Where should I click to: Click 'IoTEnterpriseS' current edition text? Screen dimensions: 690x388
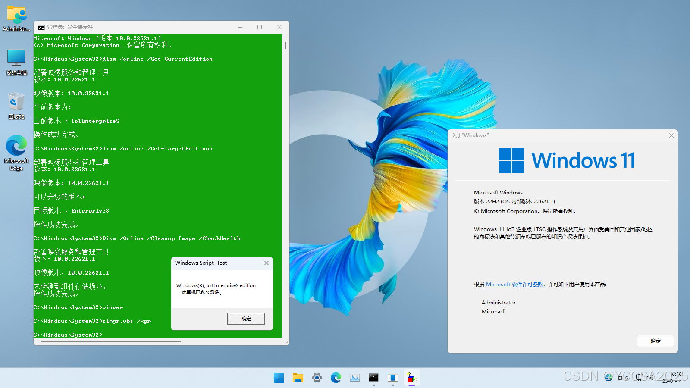tap(95, 121)
